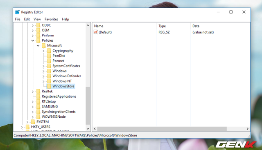
Task: Select the SyncIntegrationClients key label
Action: (x=59, y=112)
